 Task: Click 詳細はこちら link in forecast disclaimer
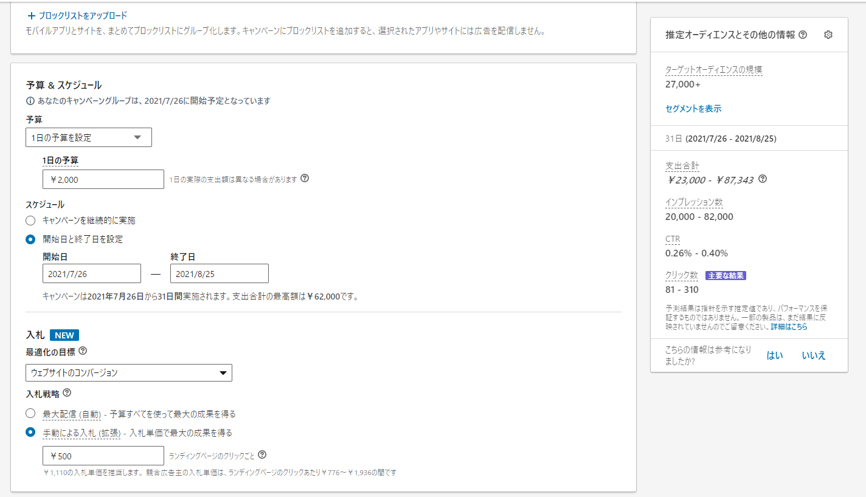(x=789, y=326)
